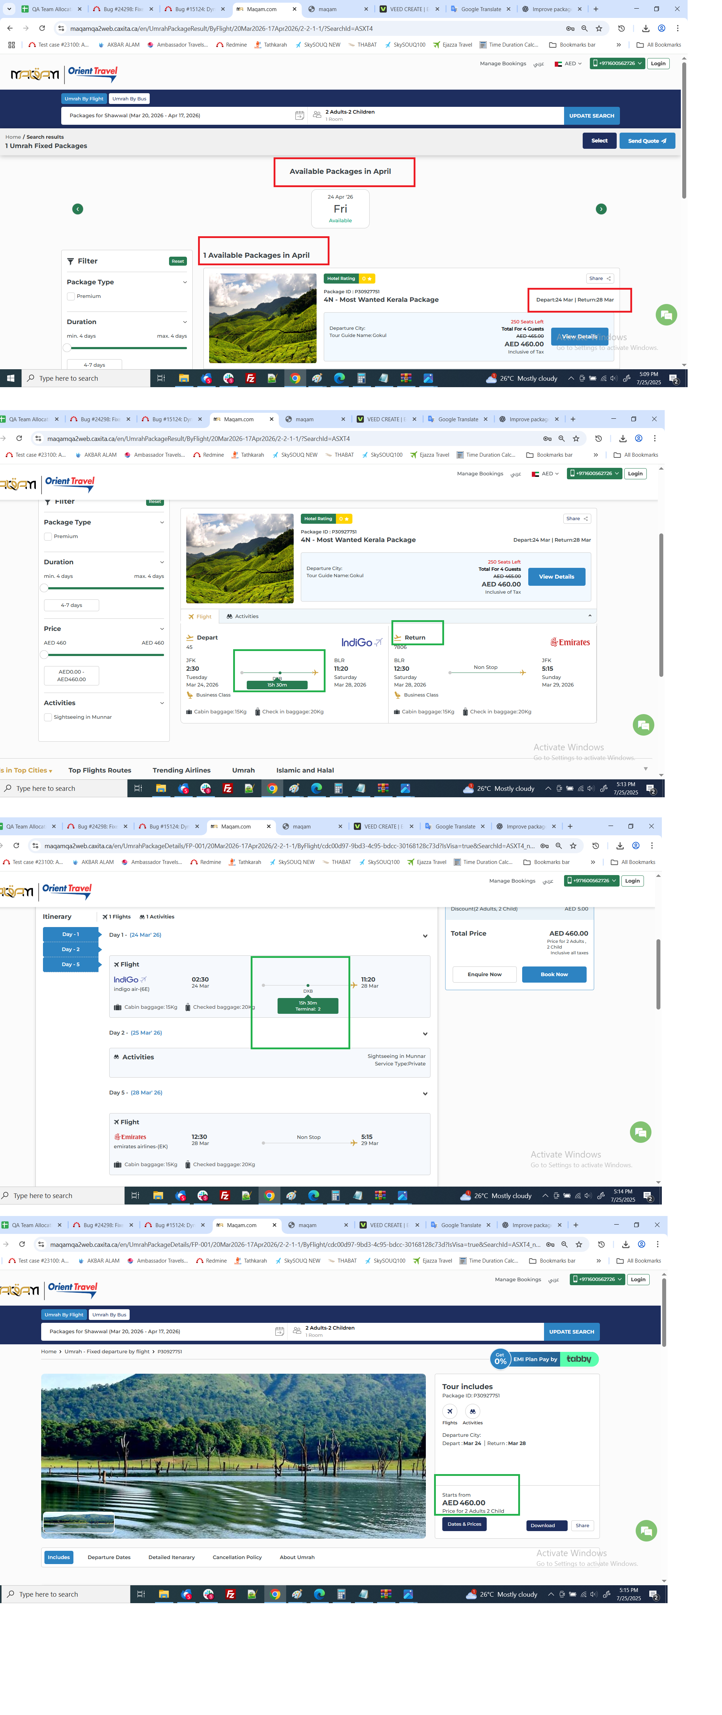Screen dimensions: 722x1715
Task: Click the green live chat bubble icon
Action: point(665,315)
